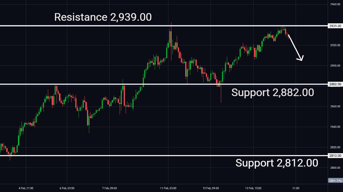This screenshot has width=343, height=192.
Task: Click the 2900.00 price scale label
Action: click(335, 65)
